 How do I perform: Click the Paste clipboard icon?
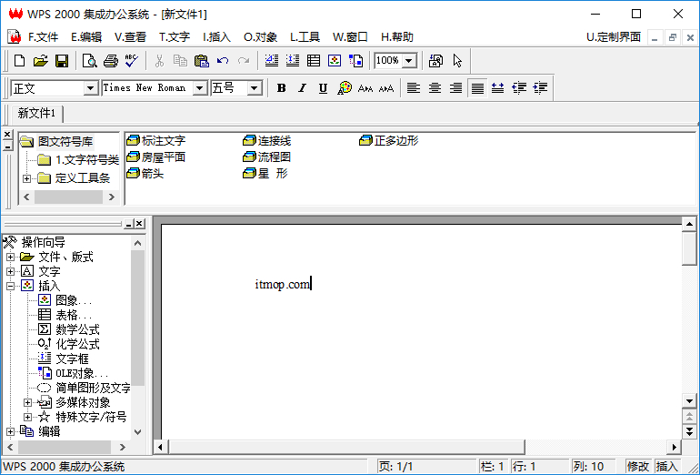(x=201, y=60)
